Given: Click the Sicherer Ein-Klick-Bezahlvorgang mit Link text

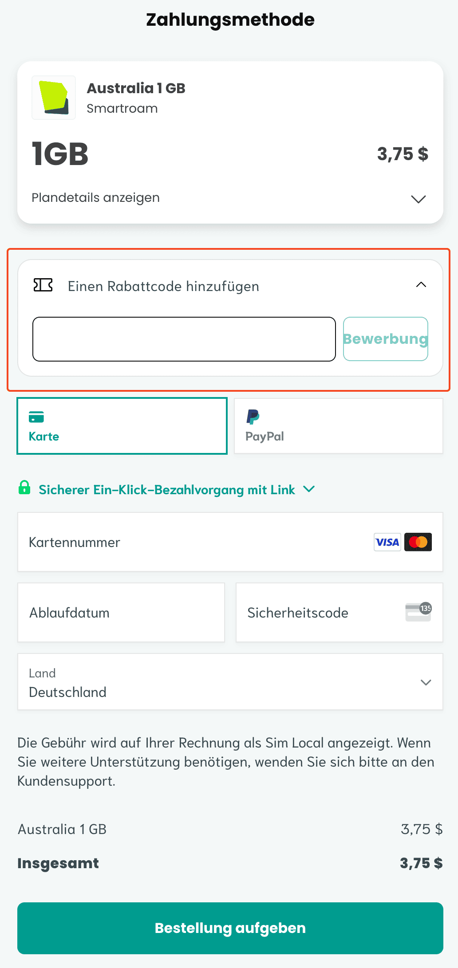Looking at the screenshot, I should pyautogui.click(x=166, y=490).
